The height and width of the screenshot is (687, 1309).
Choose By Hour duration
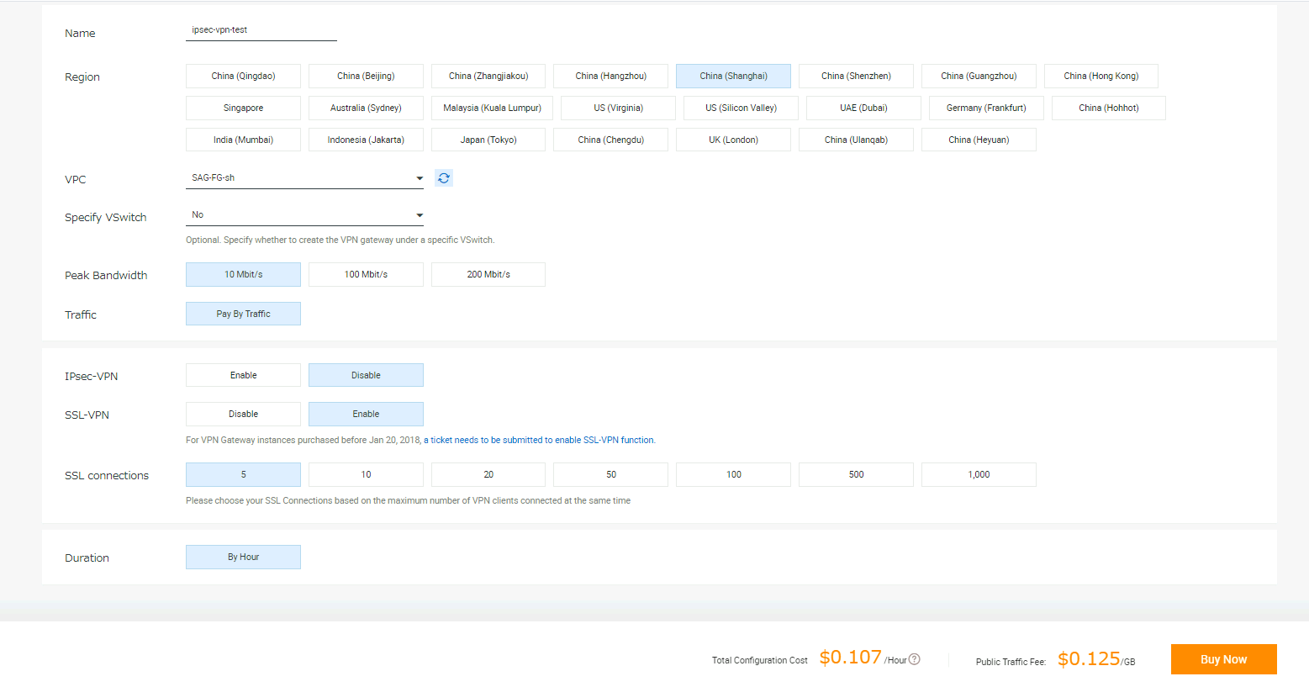click(x=243, y=558)
